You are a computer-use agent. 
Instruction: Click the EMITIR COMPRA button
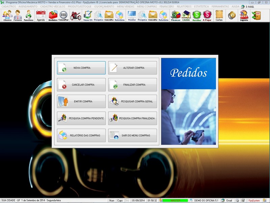tap(81, 101)
